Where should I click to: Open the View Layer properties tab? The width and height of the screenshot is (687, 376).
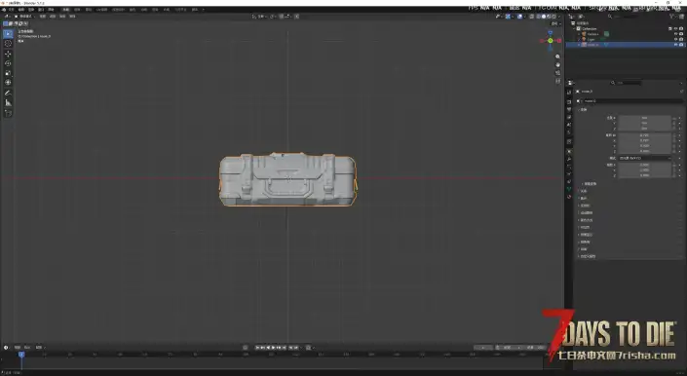[569, 117]
